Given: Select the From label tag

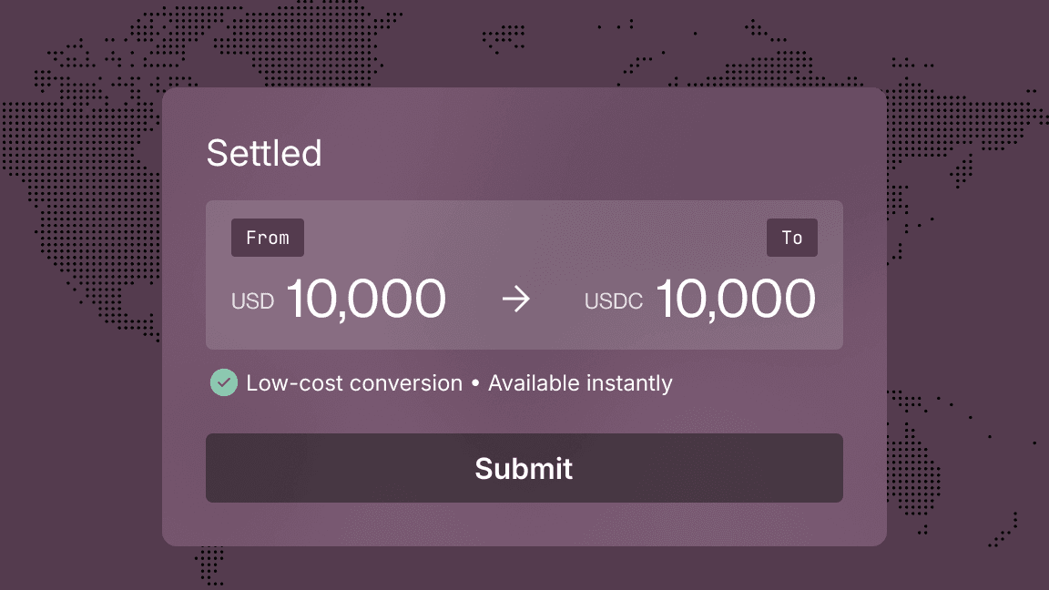Looking at the screenshot, I should (268, 238).
